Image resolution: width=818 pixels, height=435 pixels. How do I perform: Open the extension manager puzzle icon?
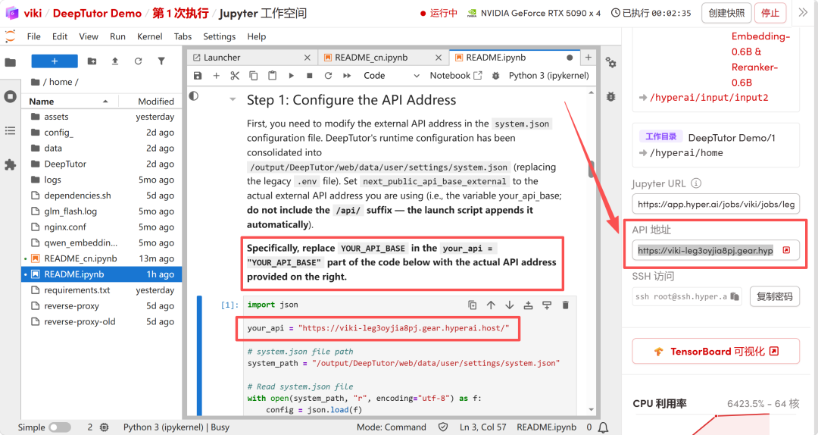10,165
